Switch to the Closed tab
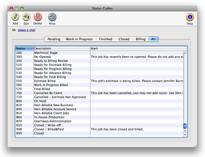This screenshot has width=205, height=157. click(124, 39)
